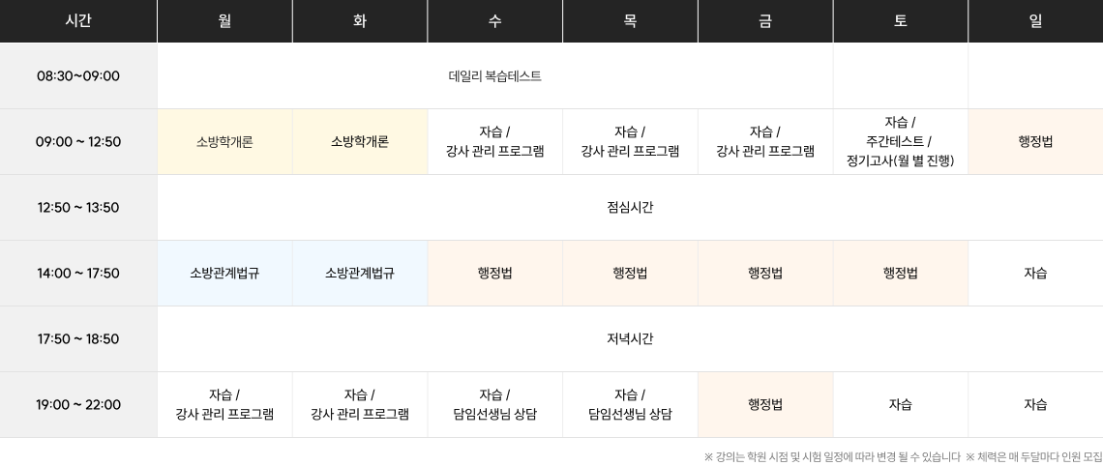Click the 점심시간 row
Screen dimensions: 1103x466
pyautogui.click(x=630, y=208)
